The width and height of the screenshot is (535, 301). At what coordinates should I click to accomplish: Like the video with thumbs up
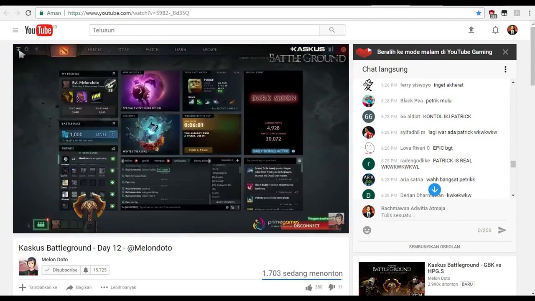pos(309,287)
